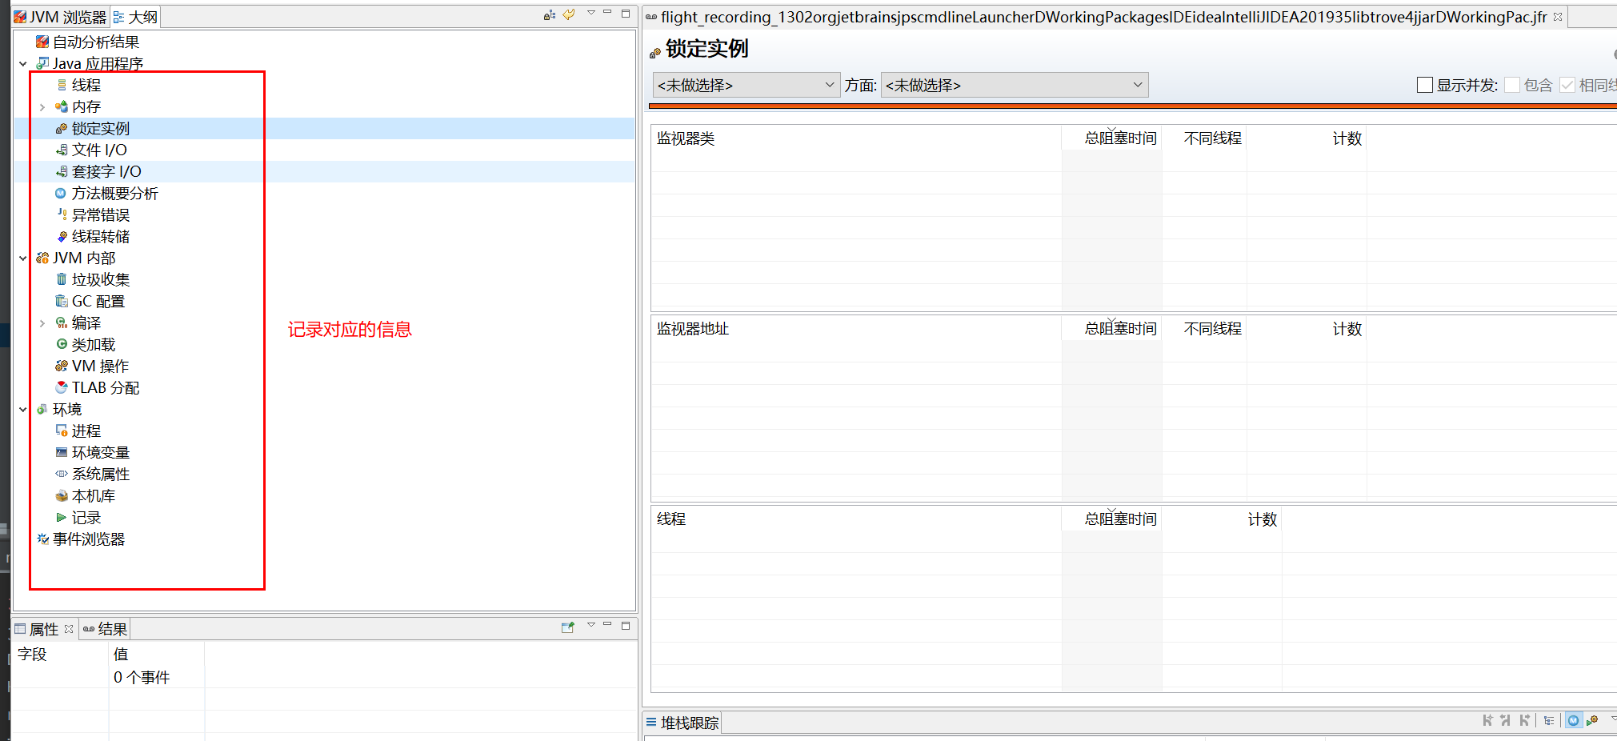Enable the 显示并发 checkbox
The width and height of the screenshot is (1617, 741).
tap(1425, 85)
